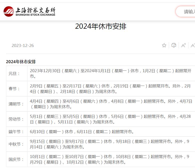195x168 pixels.
Task: Click the 国庆节 details starting 10月1日
Action: 109,159
